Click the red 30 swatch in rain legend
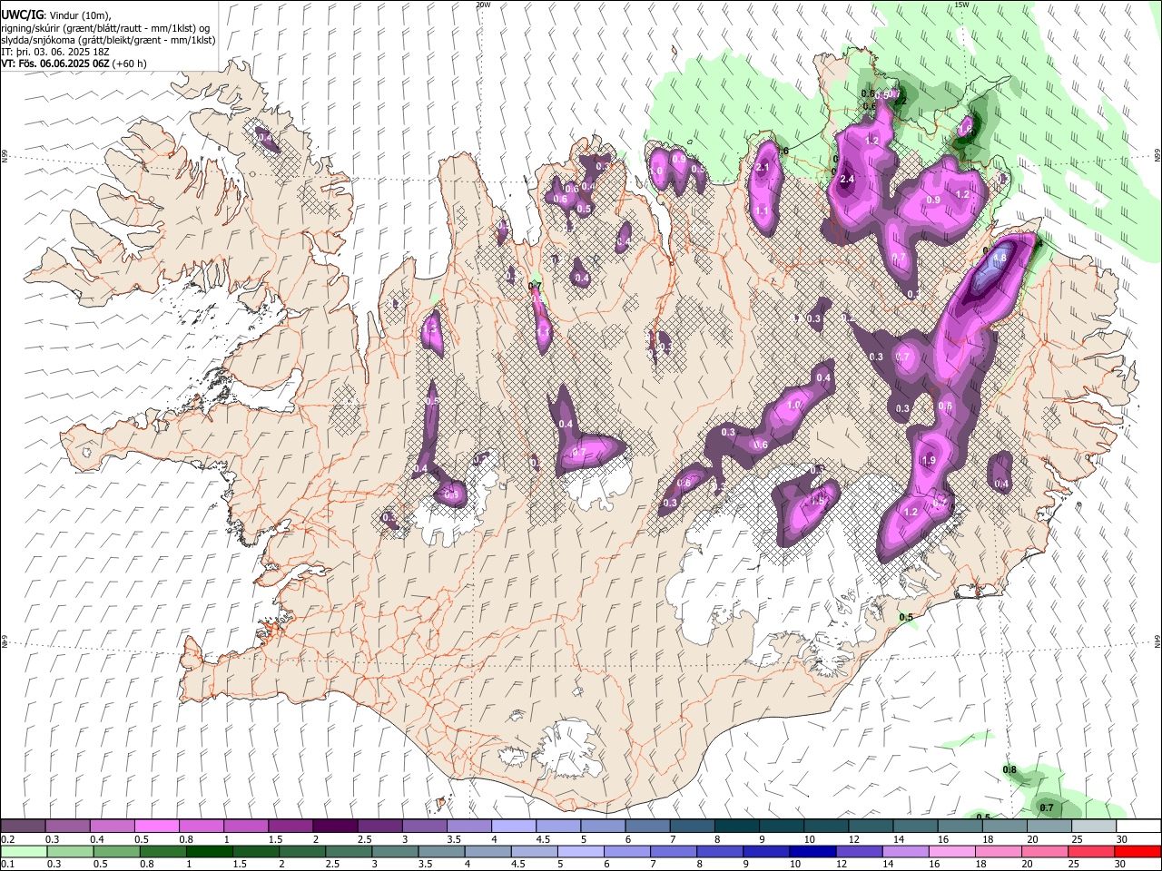The width and height of the screenshot is (1162, 871). (1137, 851)
